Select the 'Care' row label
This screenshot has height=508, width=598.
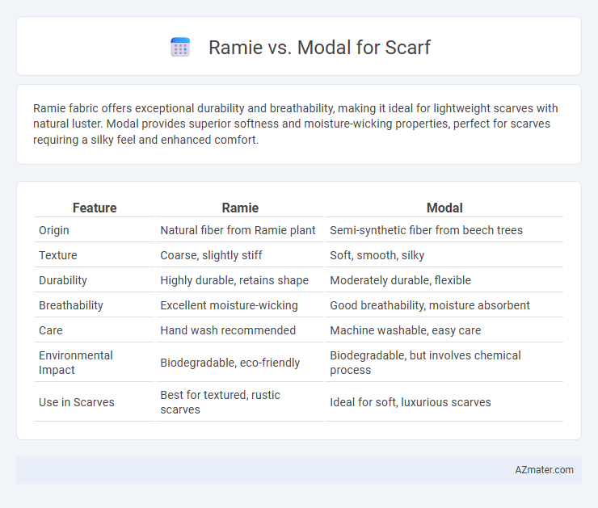tap(51, 330)
